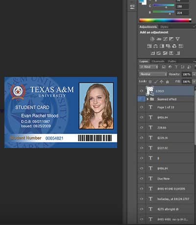Add a Vibrance adjustment layer

pos(177,39)
